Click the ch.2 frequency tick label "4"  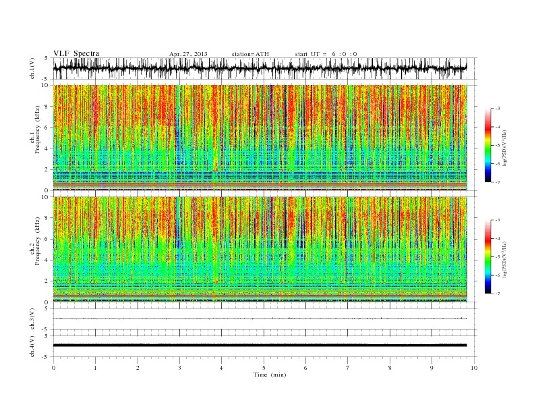coord(47,260)
